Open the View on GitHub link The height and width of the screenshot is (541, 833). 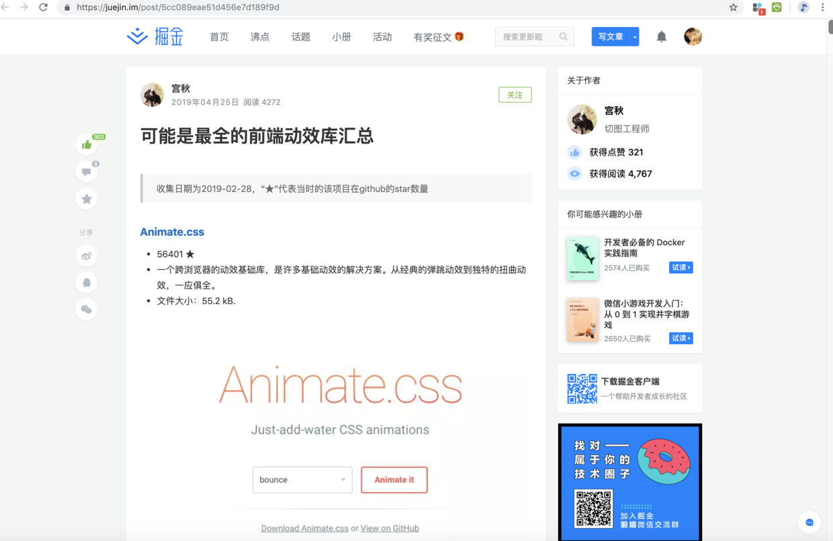click(x=390, y=528)
